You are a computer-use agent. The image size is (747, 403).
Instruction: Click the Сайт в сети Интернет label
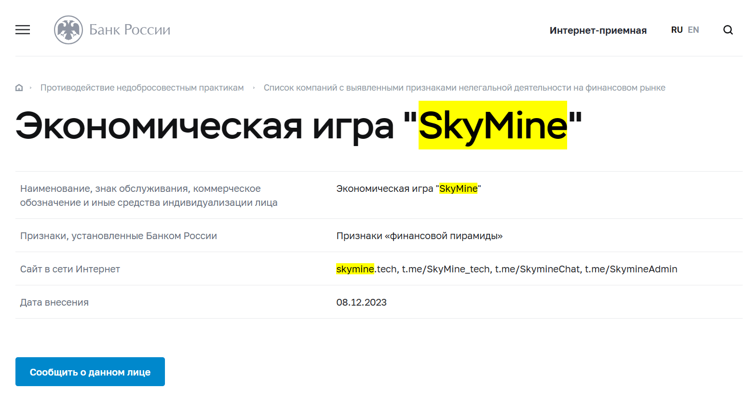point(70,269)
